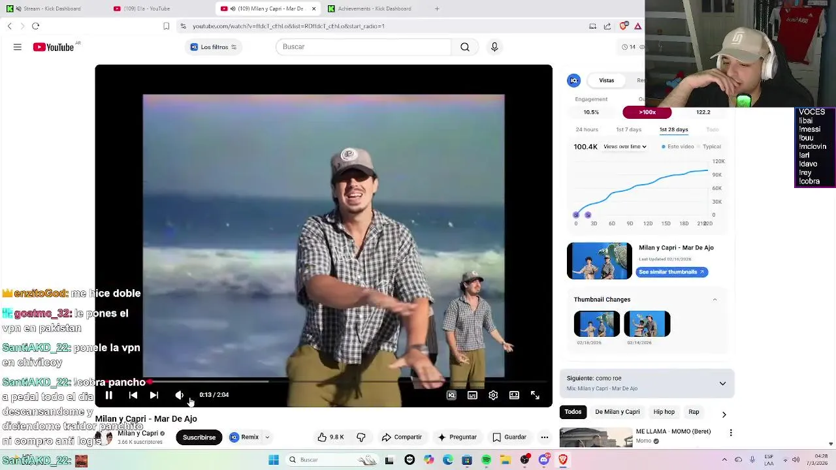Select the 1st 28 days range
The width and height of the screenshot is (836, 470).
point(673,129)
